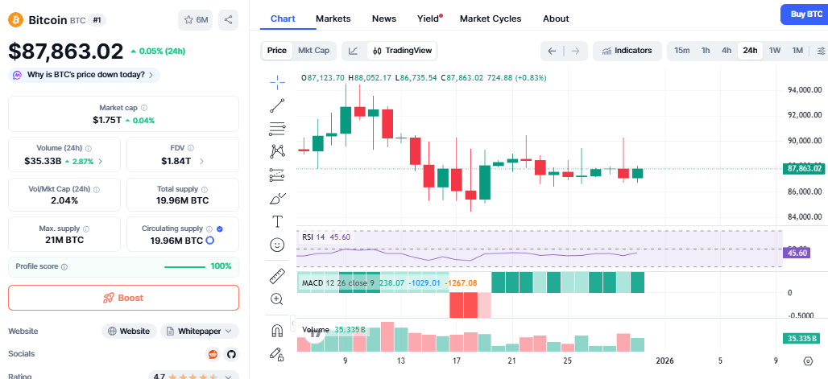Image resolution: width=828 pixels, height=379 pixels.
Task: Select the trend line drawing tool
Action: 277,105
